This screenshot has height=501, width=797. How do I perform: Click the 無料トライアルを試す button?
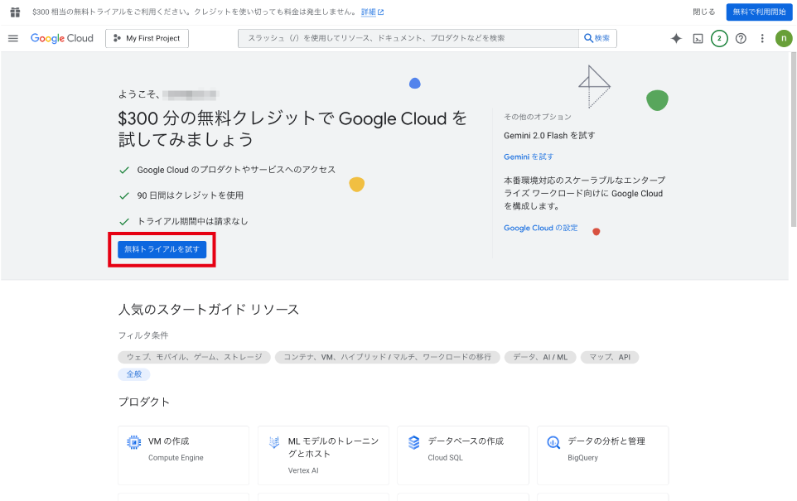[x=162, y=249]
